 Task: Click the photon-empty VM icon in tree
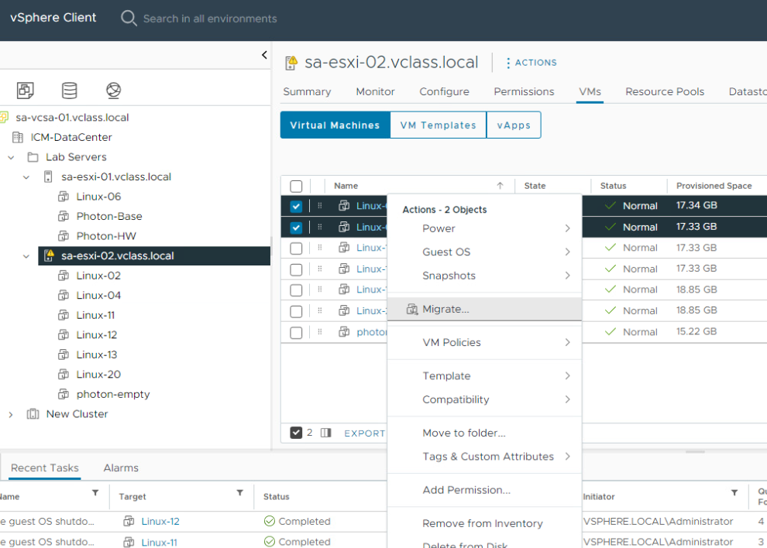coord(63,394)
